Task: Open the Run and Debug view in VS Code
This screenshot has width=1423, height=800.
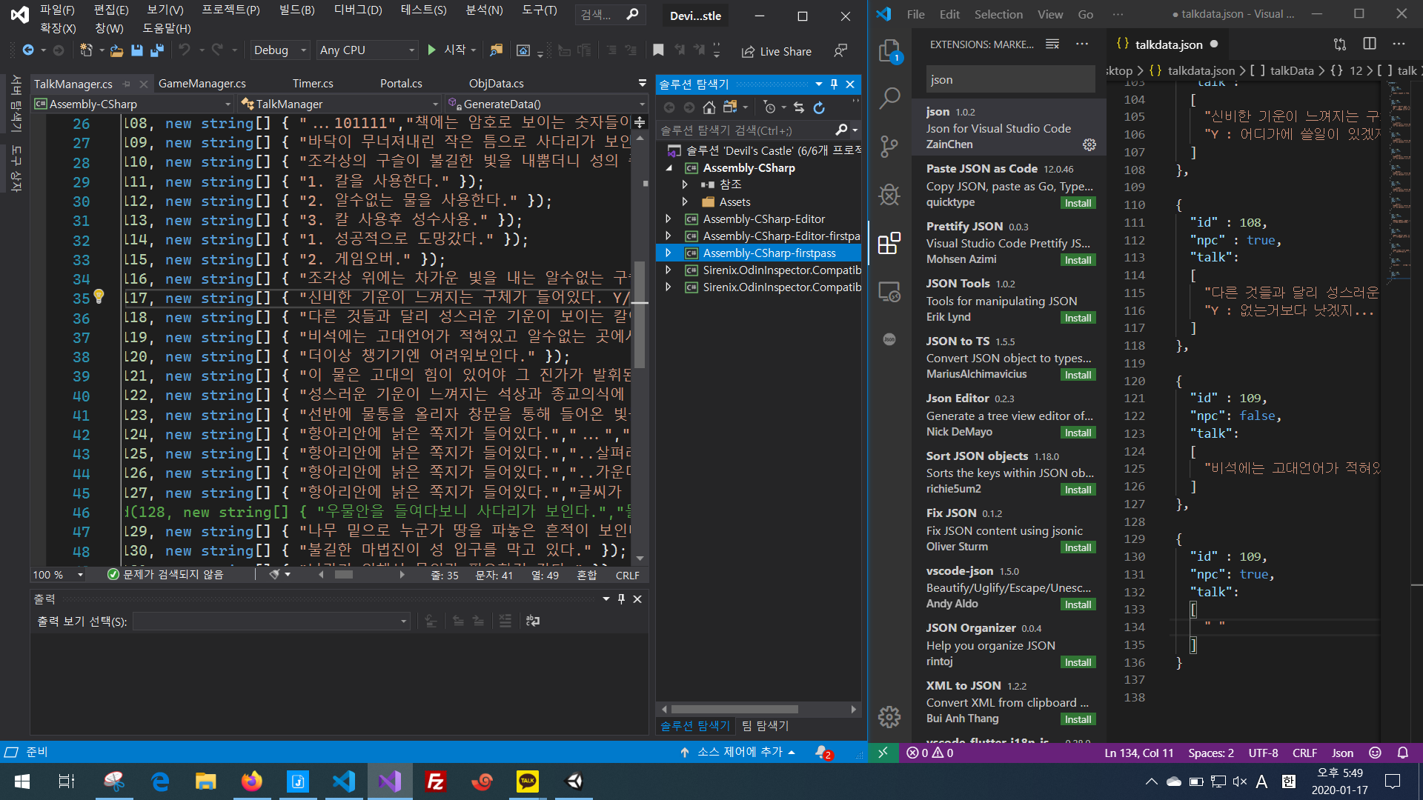Action: [x=889, y=195]
